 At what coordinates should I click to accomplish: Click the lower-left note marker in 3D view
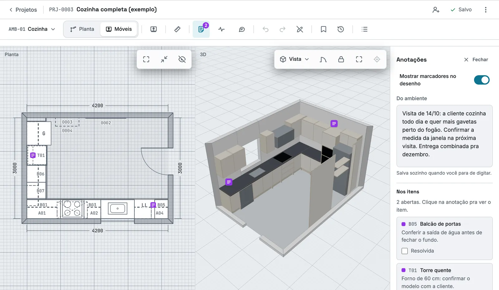click(229, 182)
